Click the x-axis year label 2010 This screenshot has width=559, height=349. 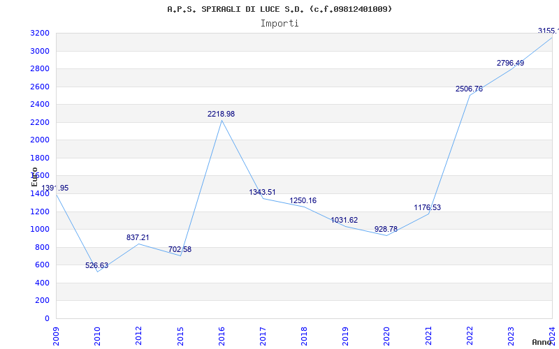click(x=97, y=336)
